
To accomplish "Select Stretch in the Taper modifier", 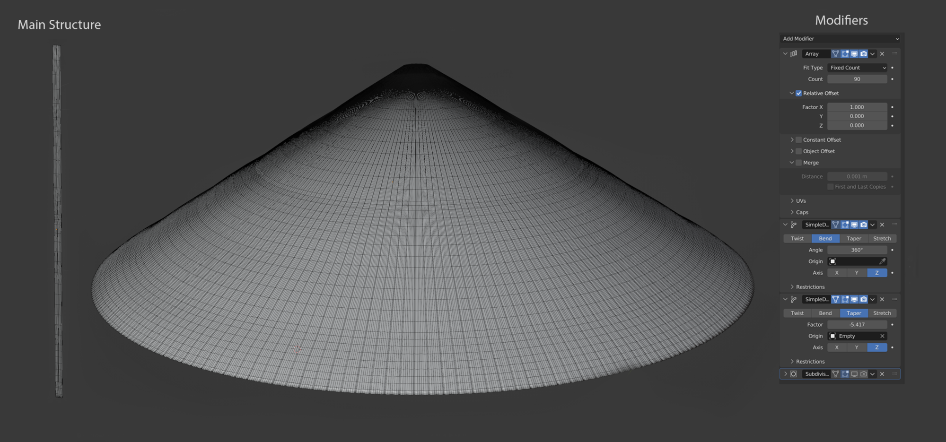I will (x=882, y=313).
